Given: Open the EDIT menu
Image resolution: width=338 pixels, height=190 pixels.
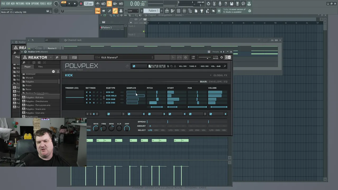Looking at the screenshot, I should 8,4.
